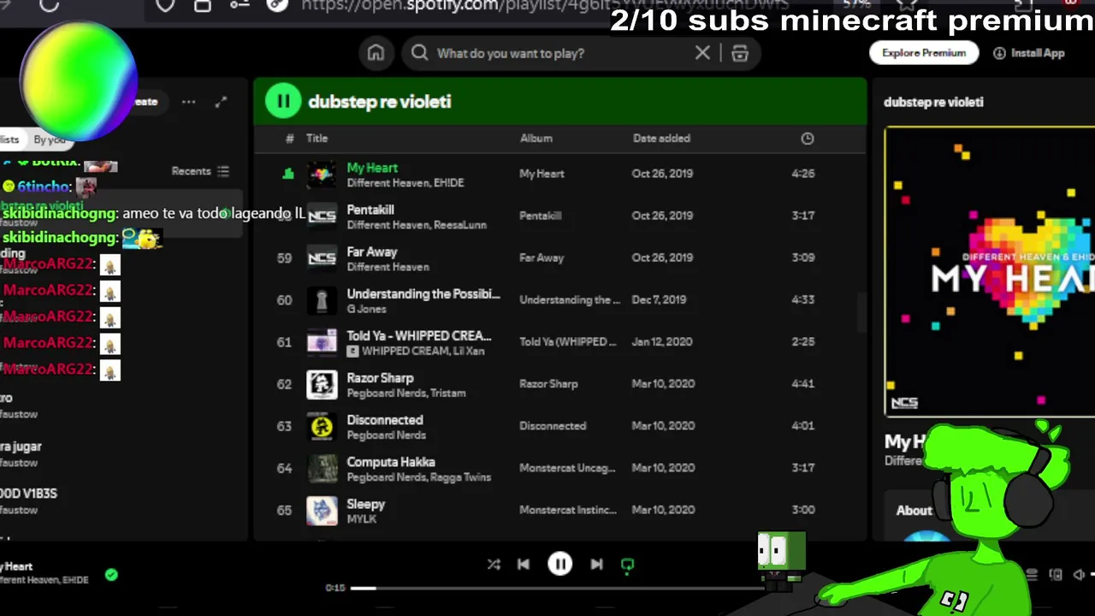
Task: Open the Sleepy track title
Action: [x=366, y=505]
